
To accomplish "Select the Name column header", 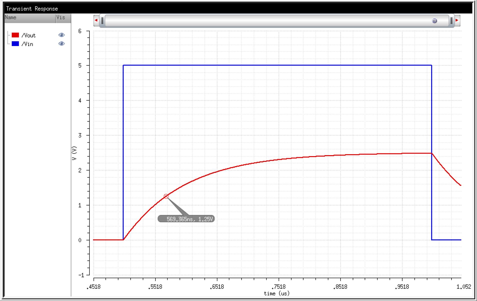I will pos(11,18).
